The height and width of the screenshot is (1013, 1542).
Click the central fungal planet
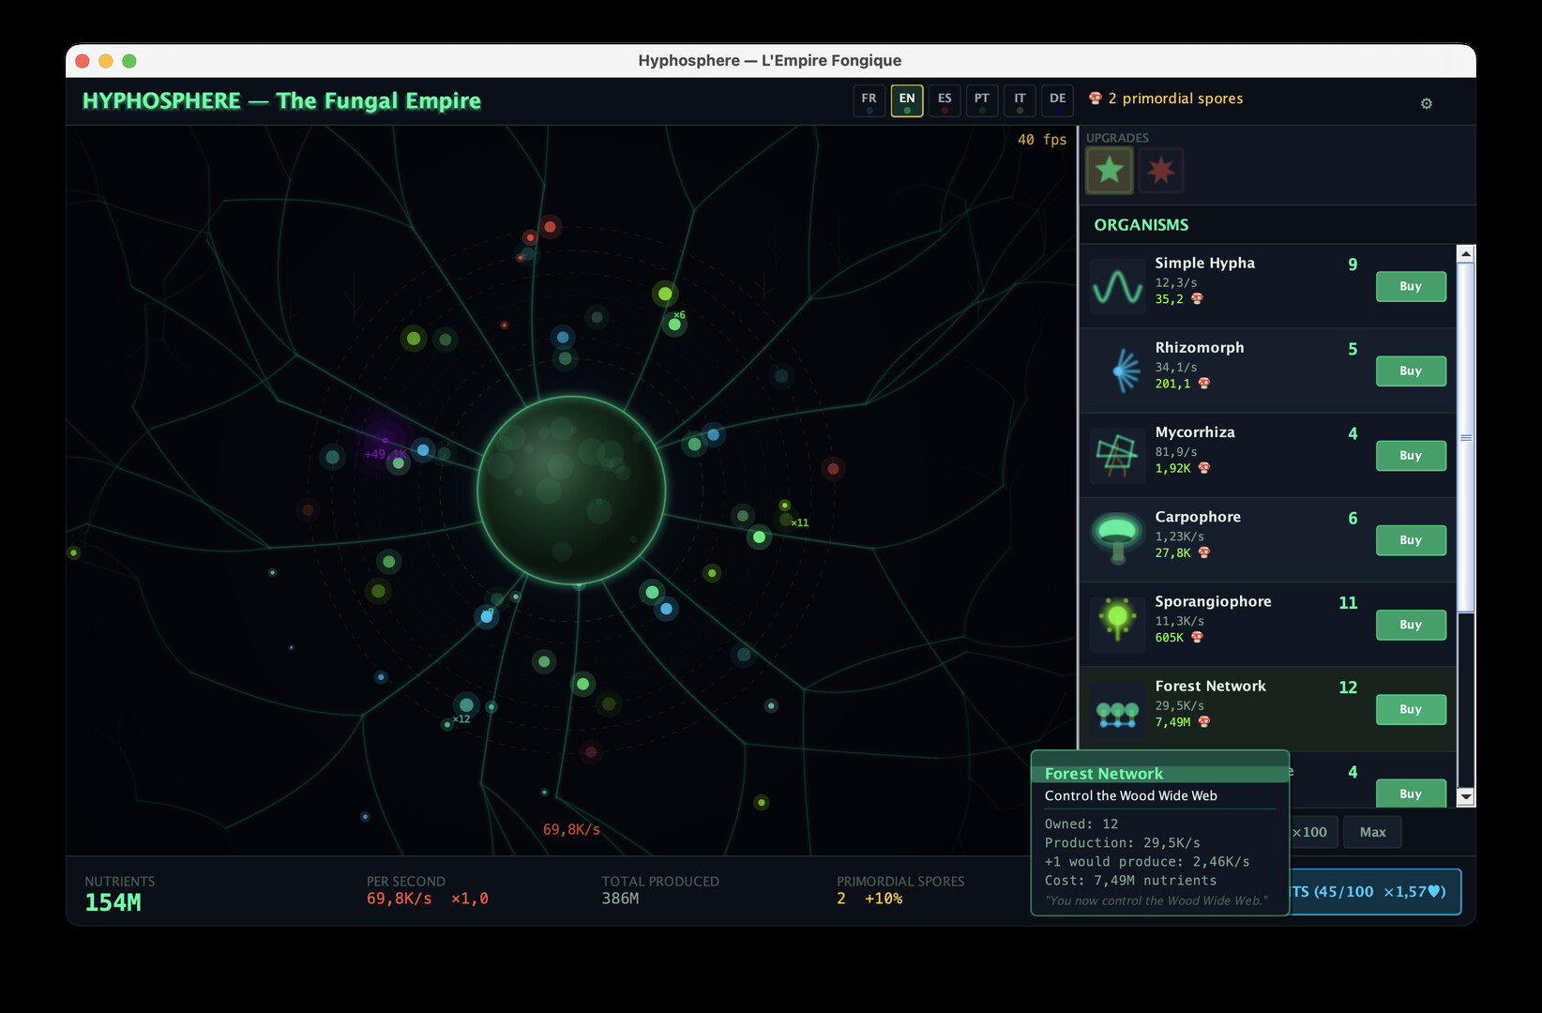[571, 490]
